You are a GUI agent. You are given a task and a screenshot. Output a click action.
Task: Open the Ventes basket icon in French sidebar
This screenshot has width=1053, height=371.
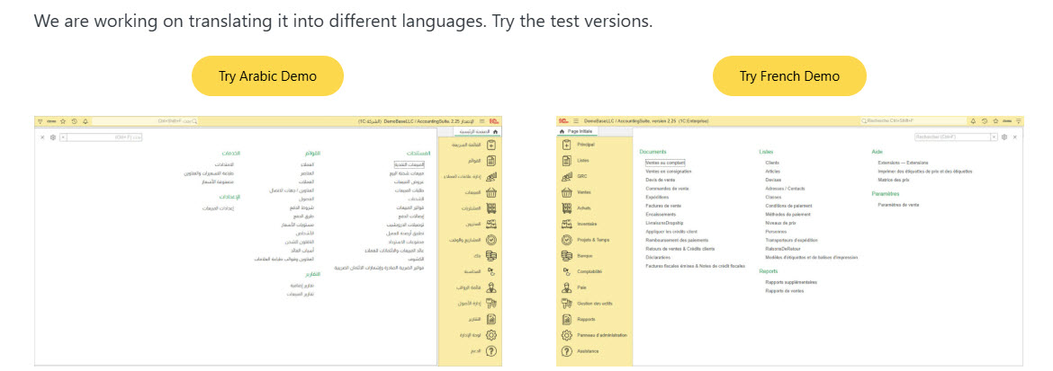(566, 192)
